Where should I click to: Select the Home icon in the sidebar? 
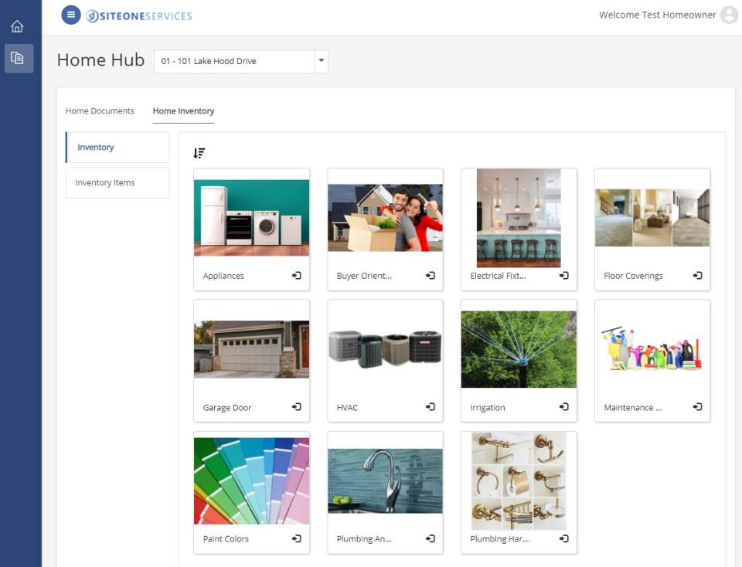(18, 25)
